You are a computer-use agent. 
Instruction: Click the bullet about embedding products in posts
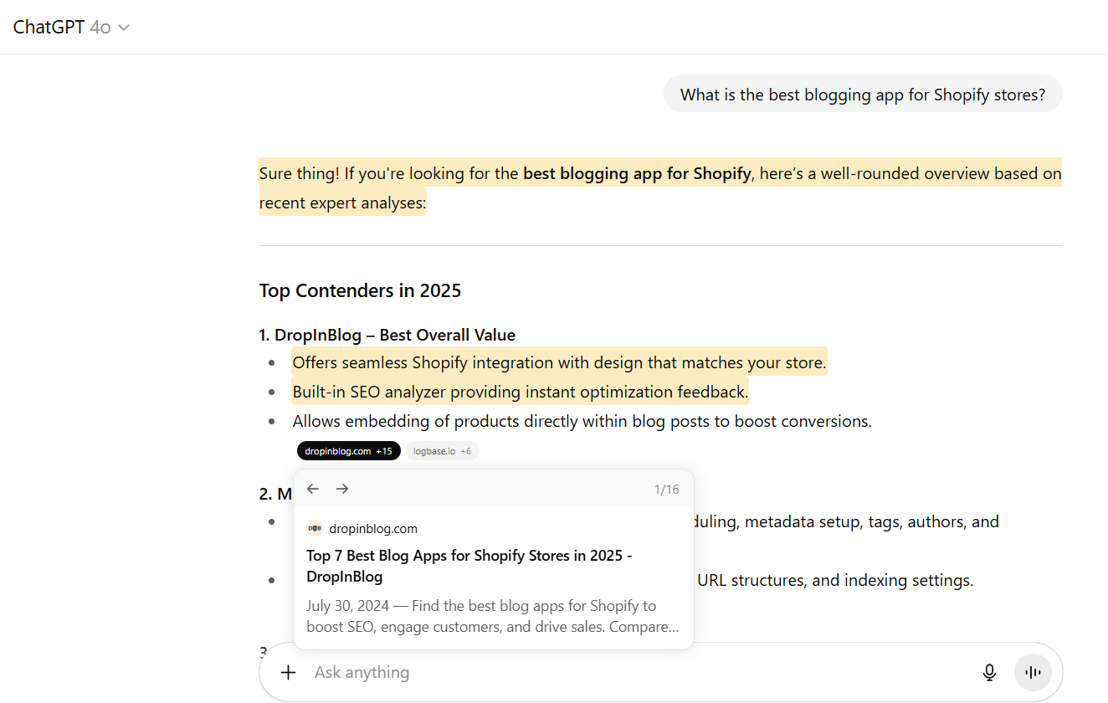point(582,421)
